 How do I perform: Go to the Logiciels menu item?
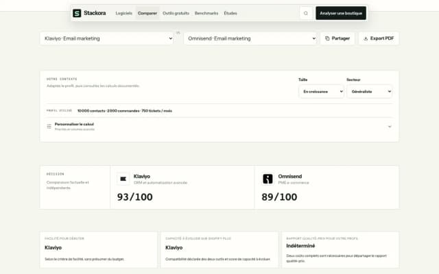click(123, 13)
